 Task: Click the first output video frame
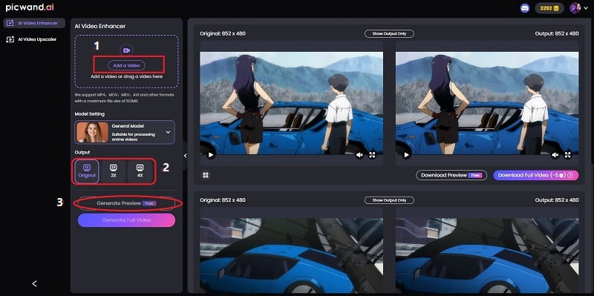[x=487, y=103]
